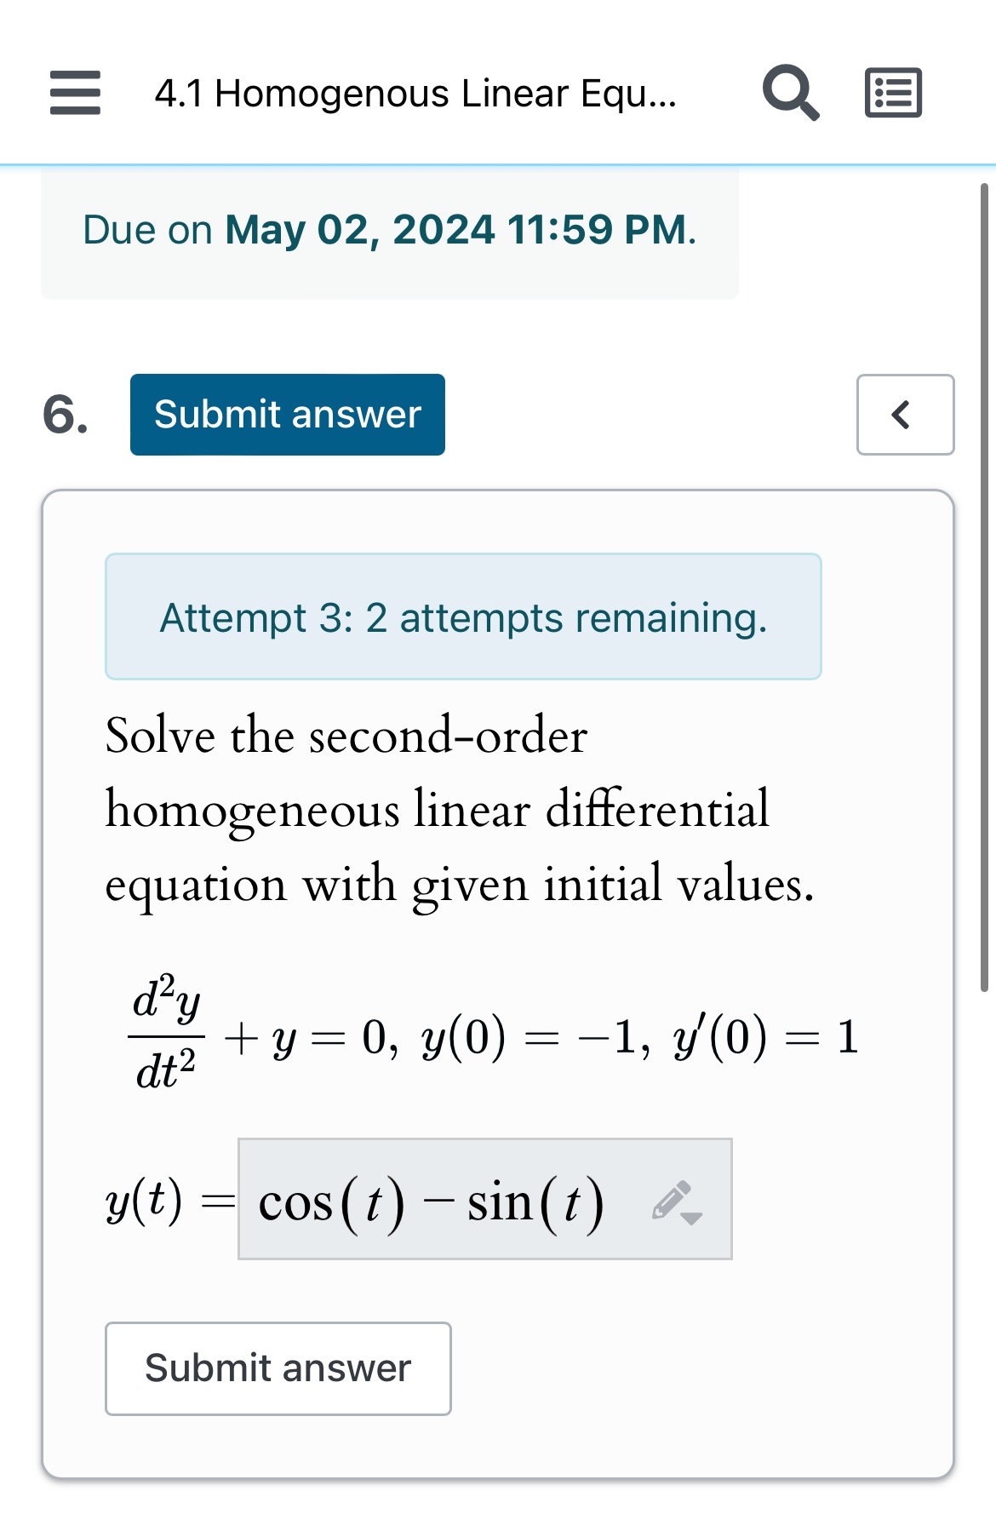
Task: Click the edit pencil beside cos(t) - sin(t)
Action: point(668,1199)
